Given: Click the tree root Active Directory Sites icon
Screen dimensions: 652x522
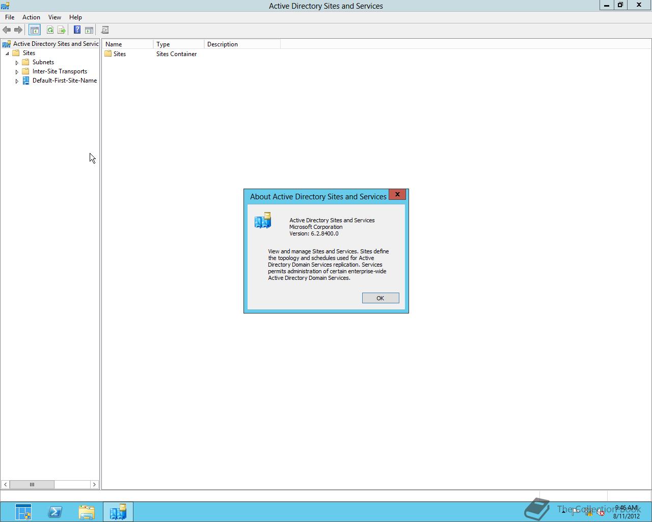Looking at the screenshot, I should [7, 44].
